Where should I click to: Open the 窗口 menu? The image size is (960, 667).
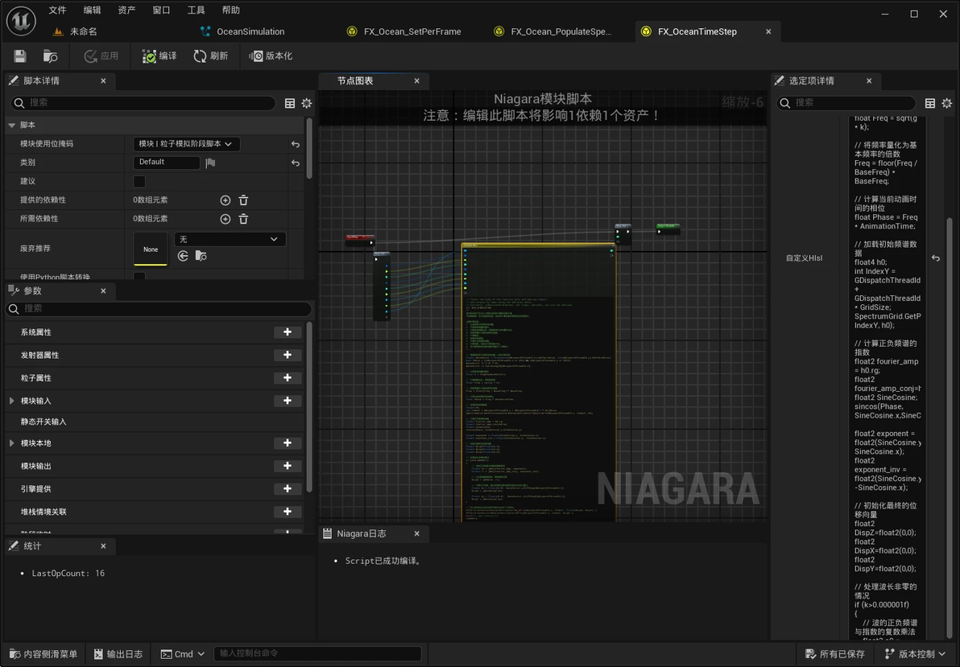click(x=161, y=10)
